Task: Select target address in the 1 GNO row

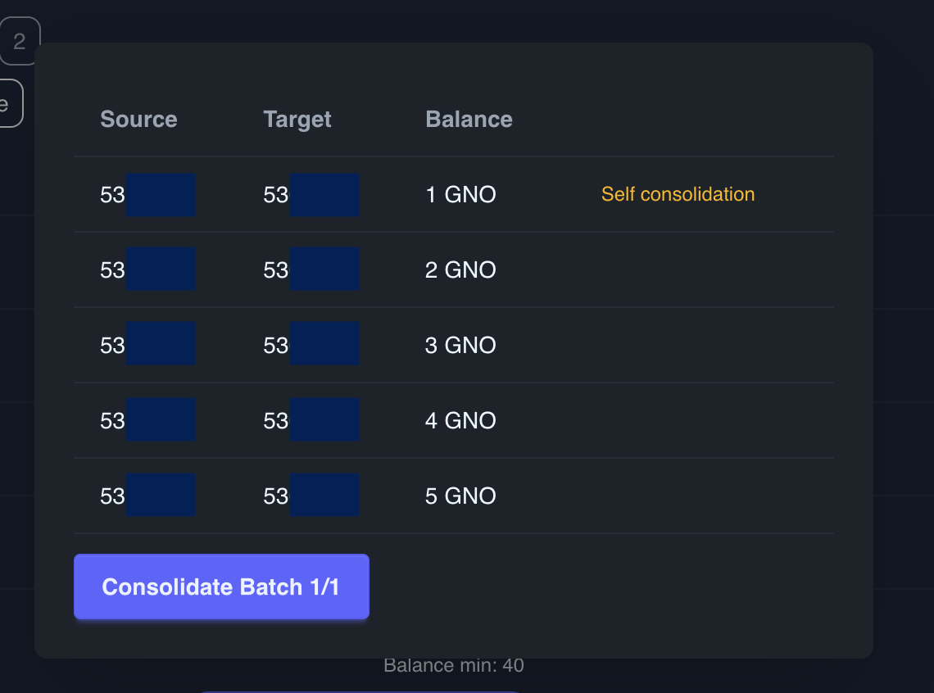Action: (x=311, y=195)
